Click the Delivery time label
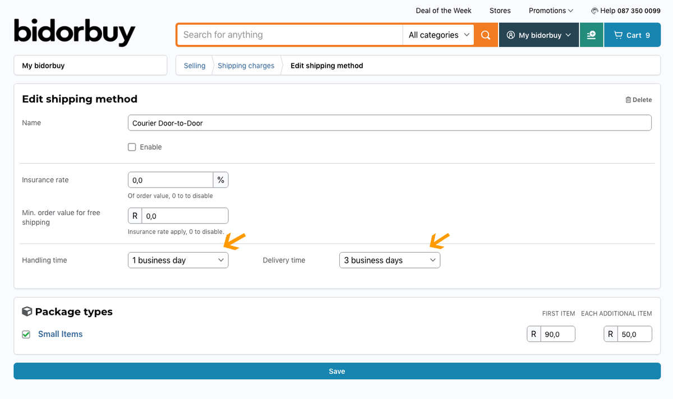 284,260
